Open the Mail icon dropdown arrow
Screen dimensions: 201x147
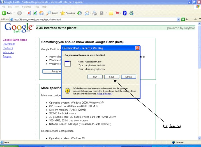[x=91, y=13]
